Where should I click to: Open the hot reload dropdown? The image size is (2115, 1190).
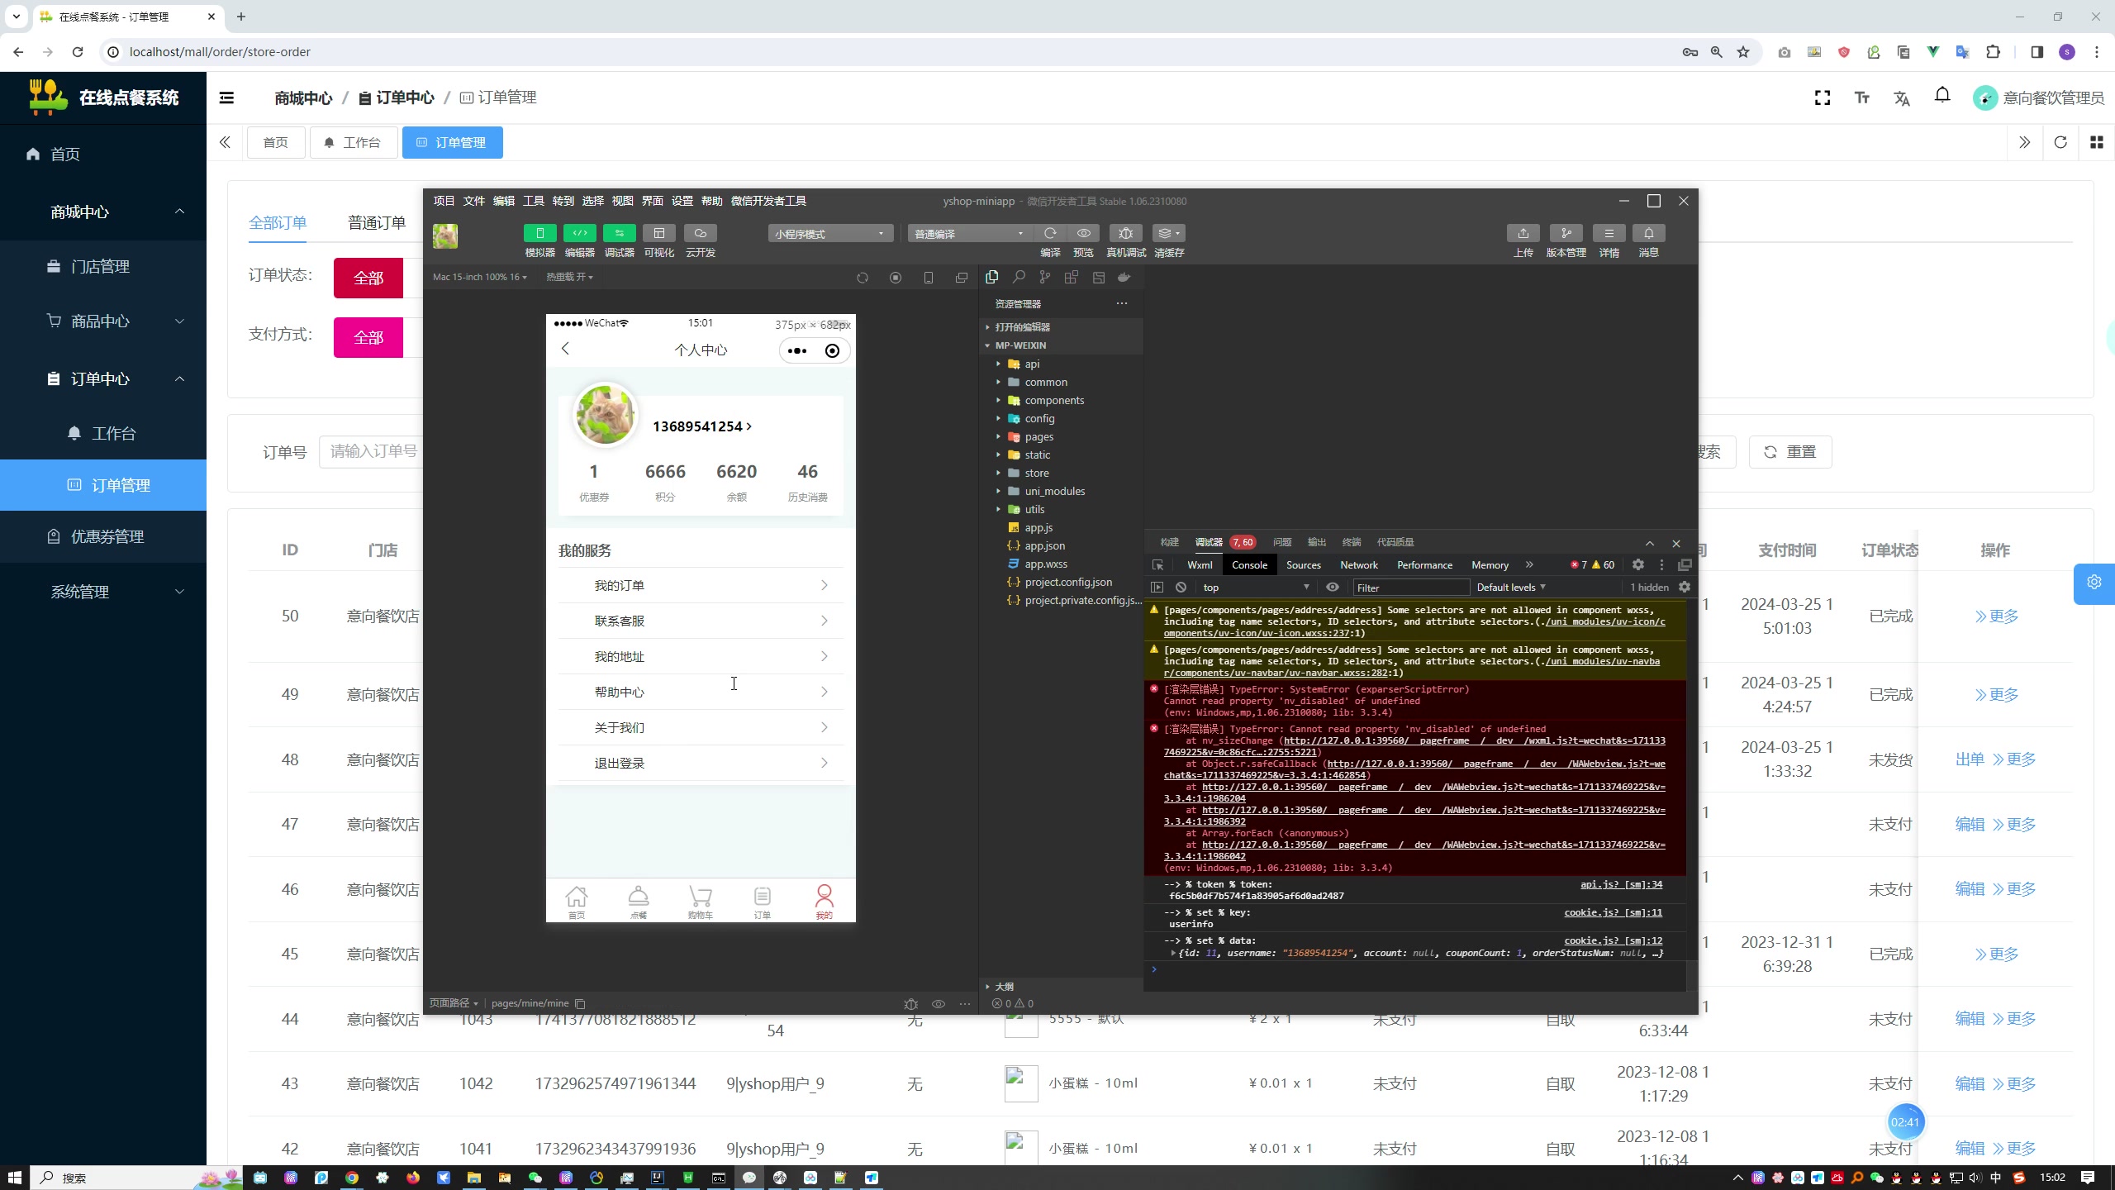point(569,277)
